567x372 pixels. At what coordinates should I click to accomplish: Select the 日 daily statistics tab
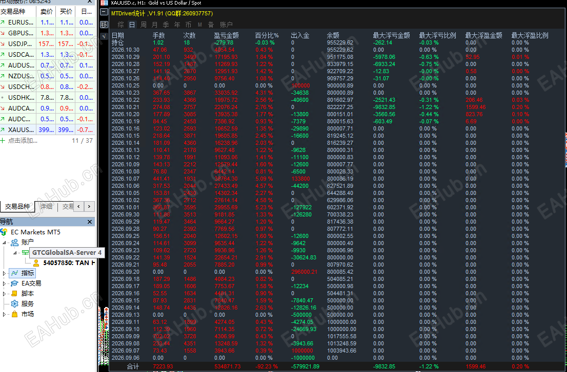coord(132,25)
